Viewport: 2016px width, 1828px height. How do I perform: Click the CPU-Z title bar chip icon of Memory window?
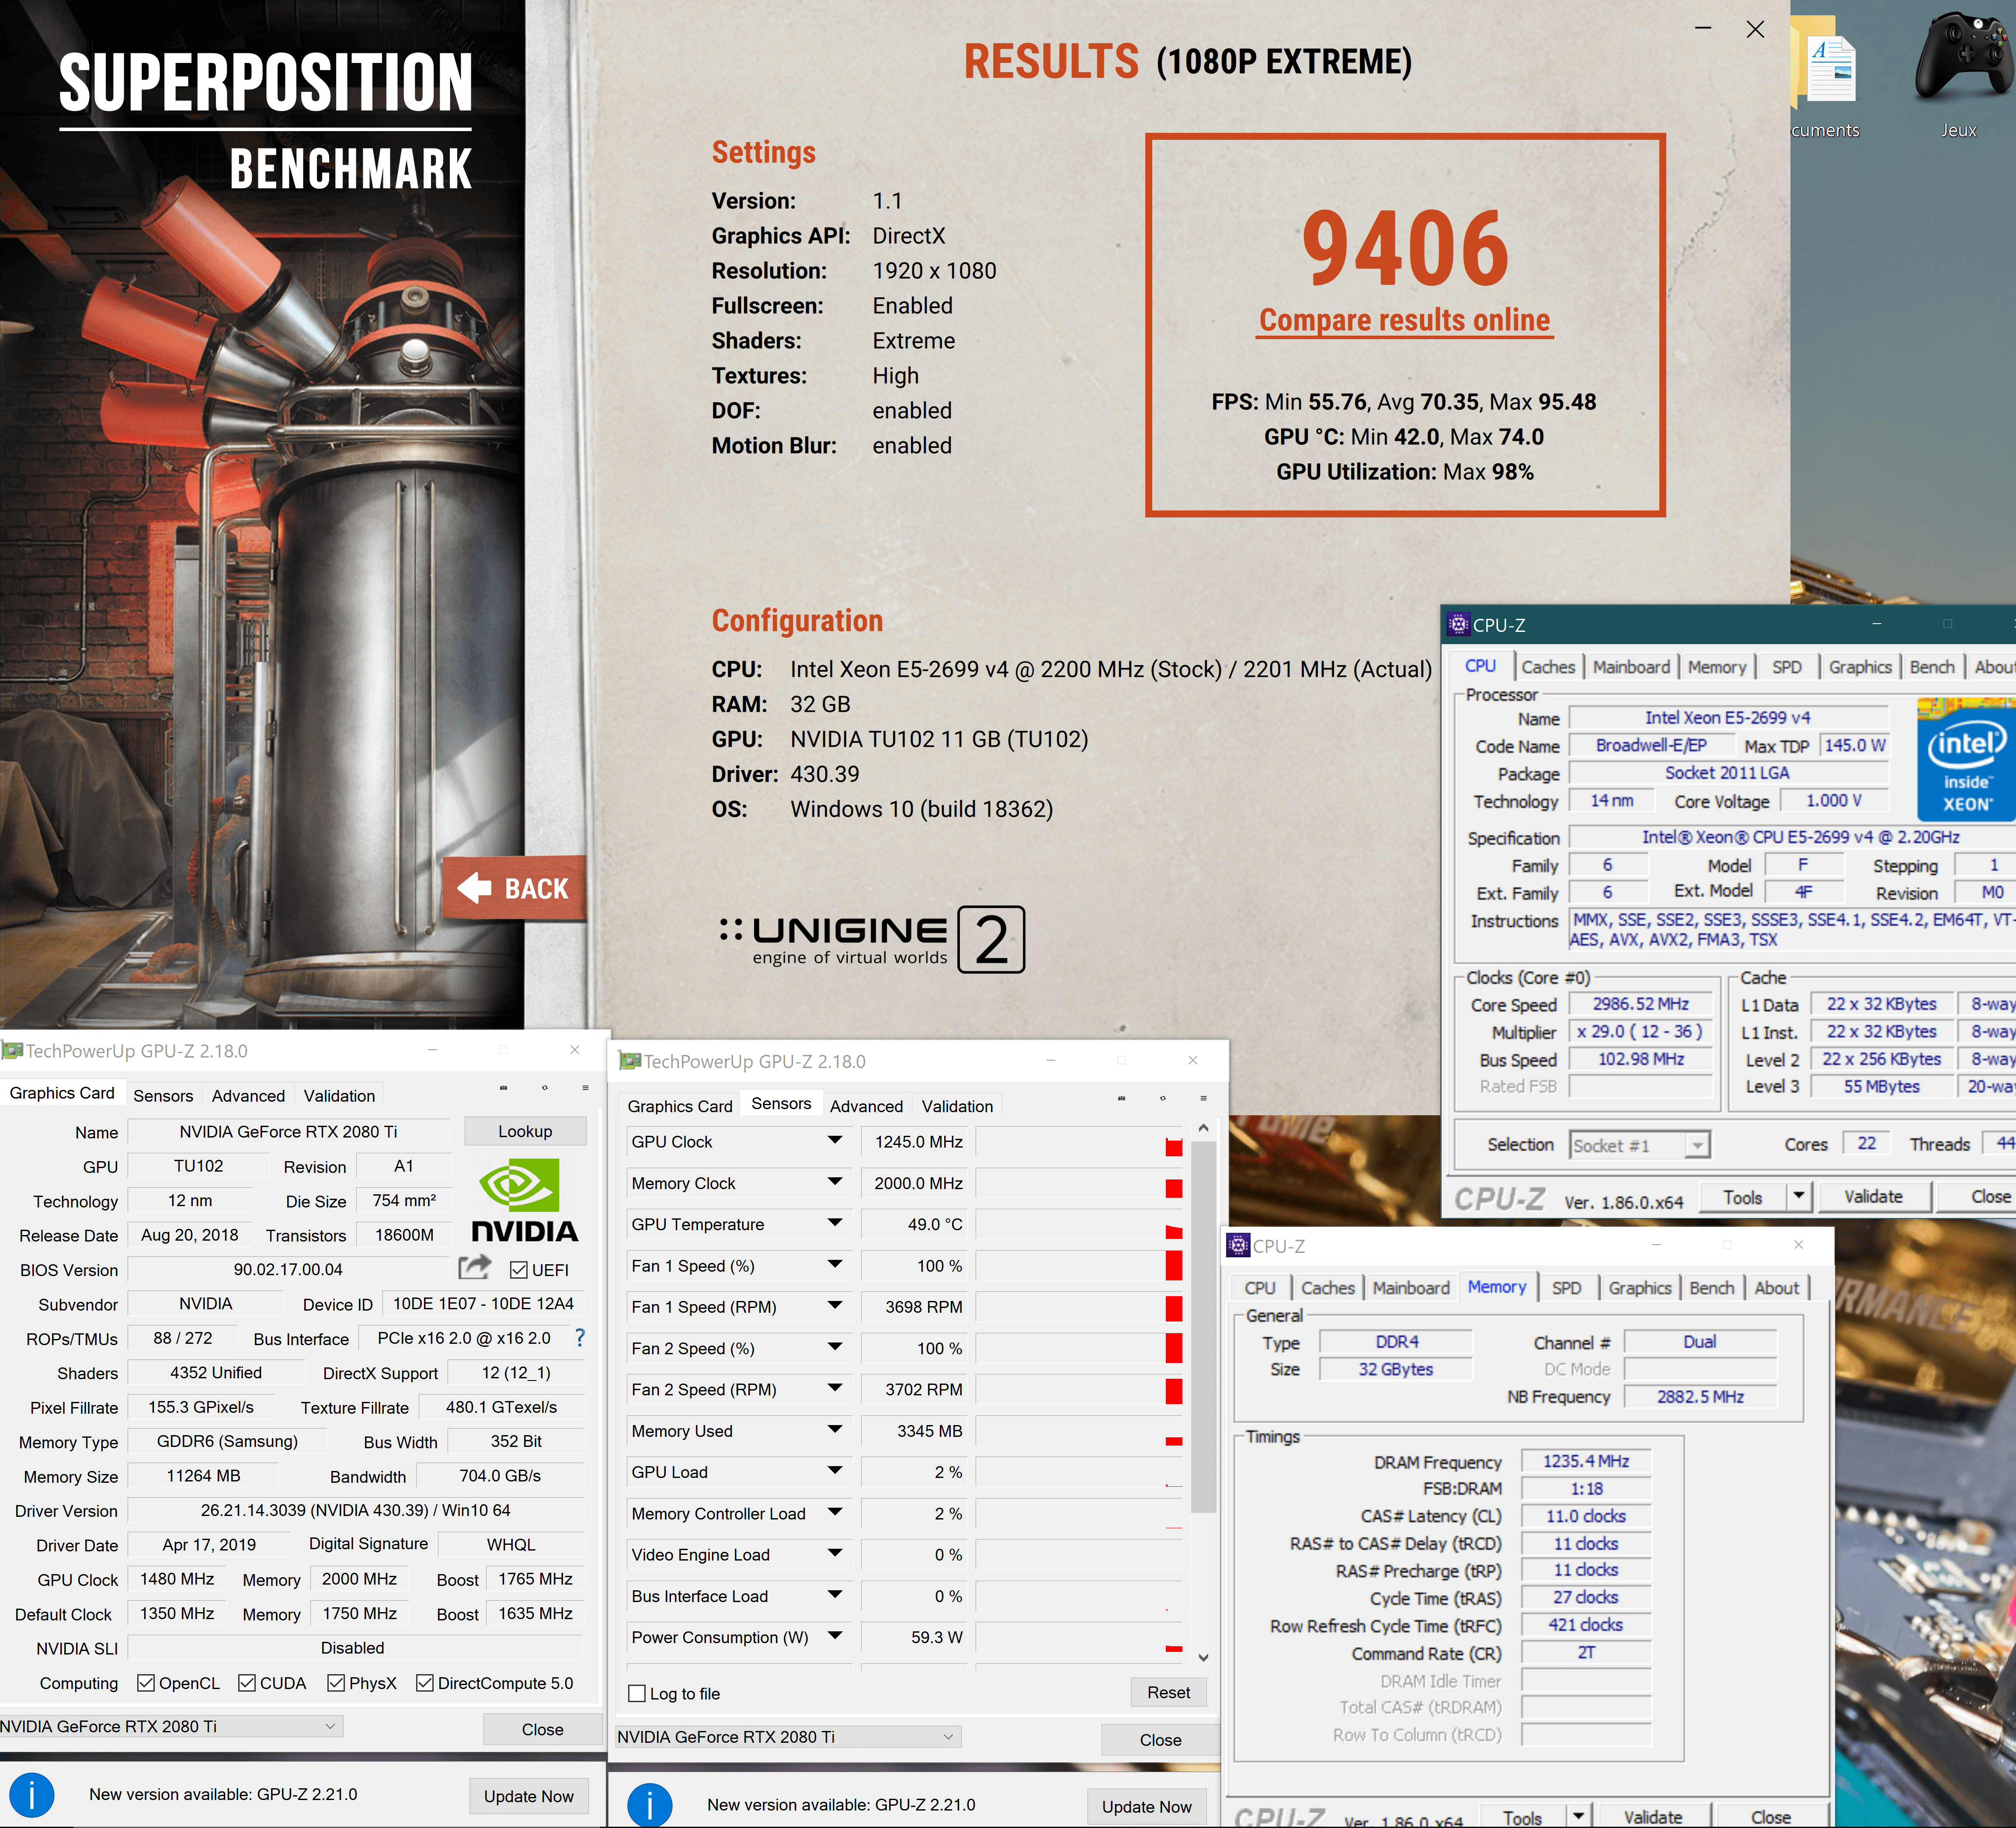coord(1238,1245)
